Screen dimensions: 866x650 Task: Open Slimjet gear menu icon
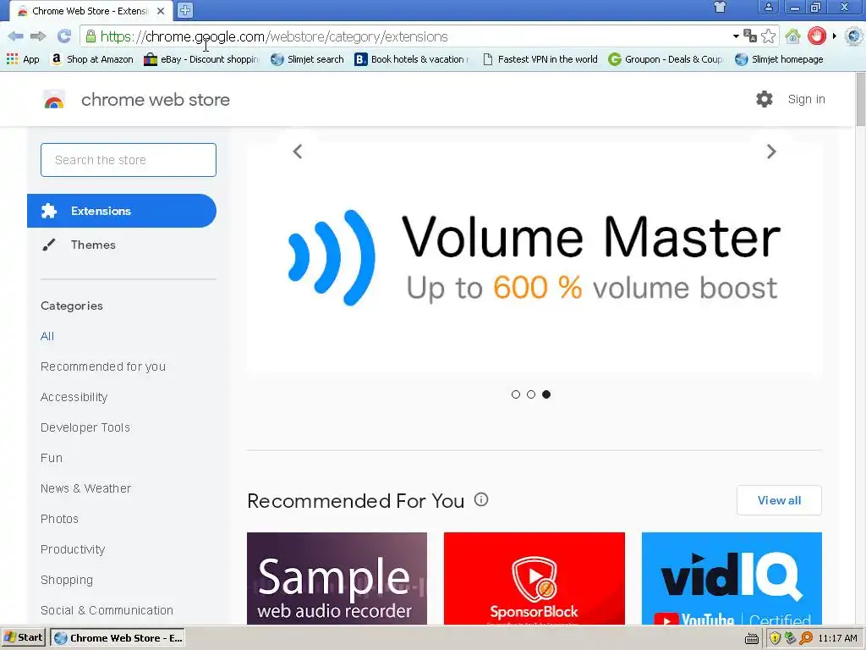854,36
